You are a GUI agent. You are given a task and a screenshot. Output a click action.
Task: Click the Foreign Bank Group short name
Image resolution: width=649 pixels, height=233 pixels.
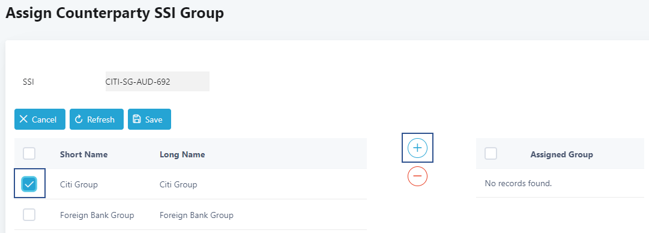click(97, 215)
